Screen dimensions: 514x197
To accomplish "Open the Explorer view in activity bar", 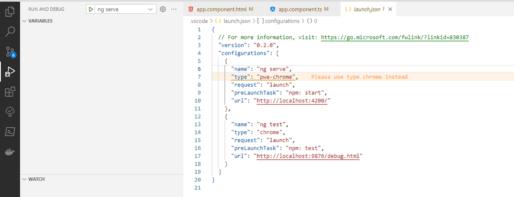I will tap(10, 11).
